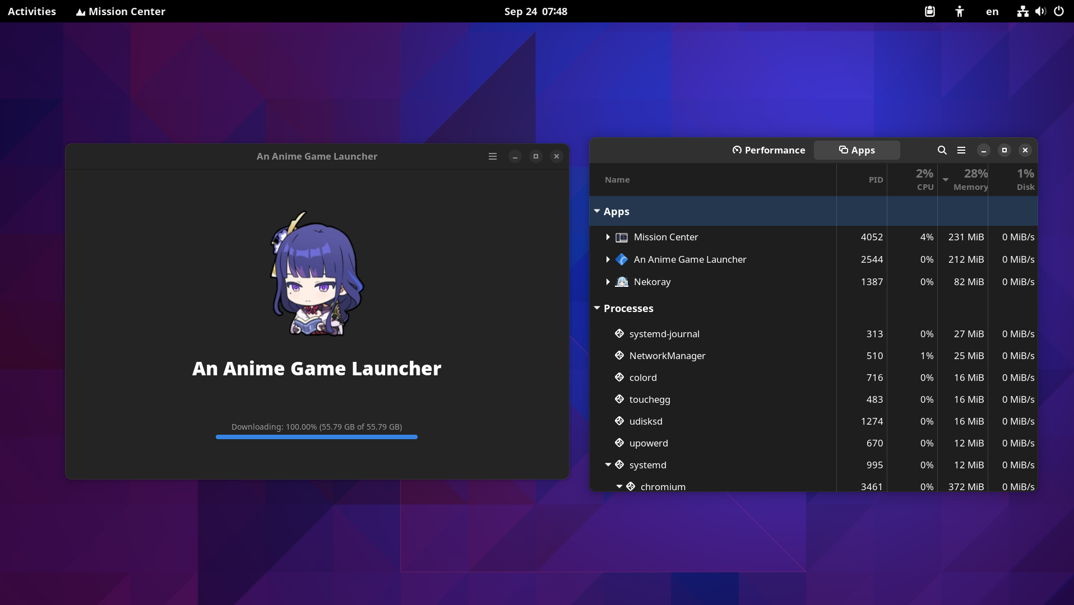Click the volume icon in system tray
The width and height of the screenshot is (1074, 605).
(1040, 11)
